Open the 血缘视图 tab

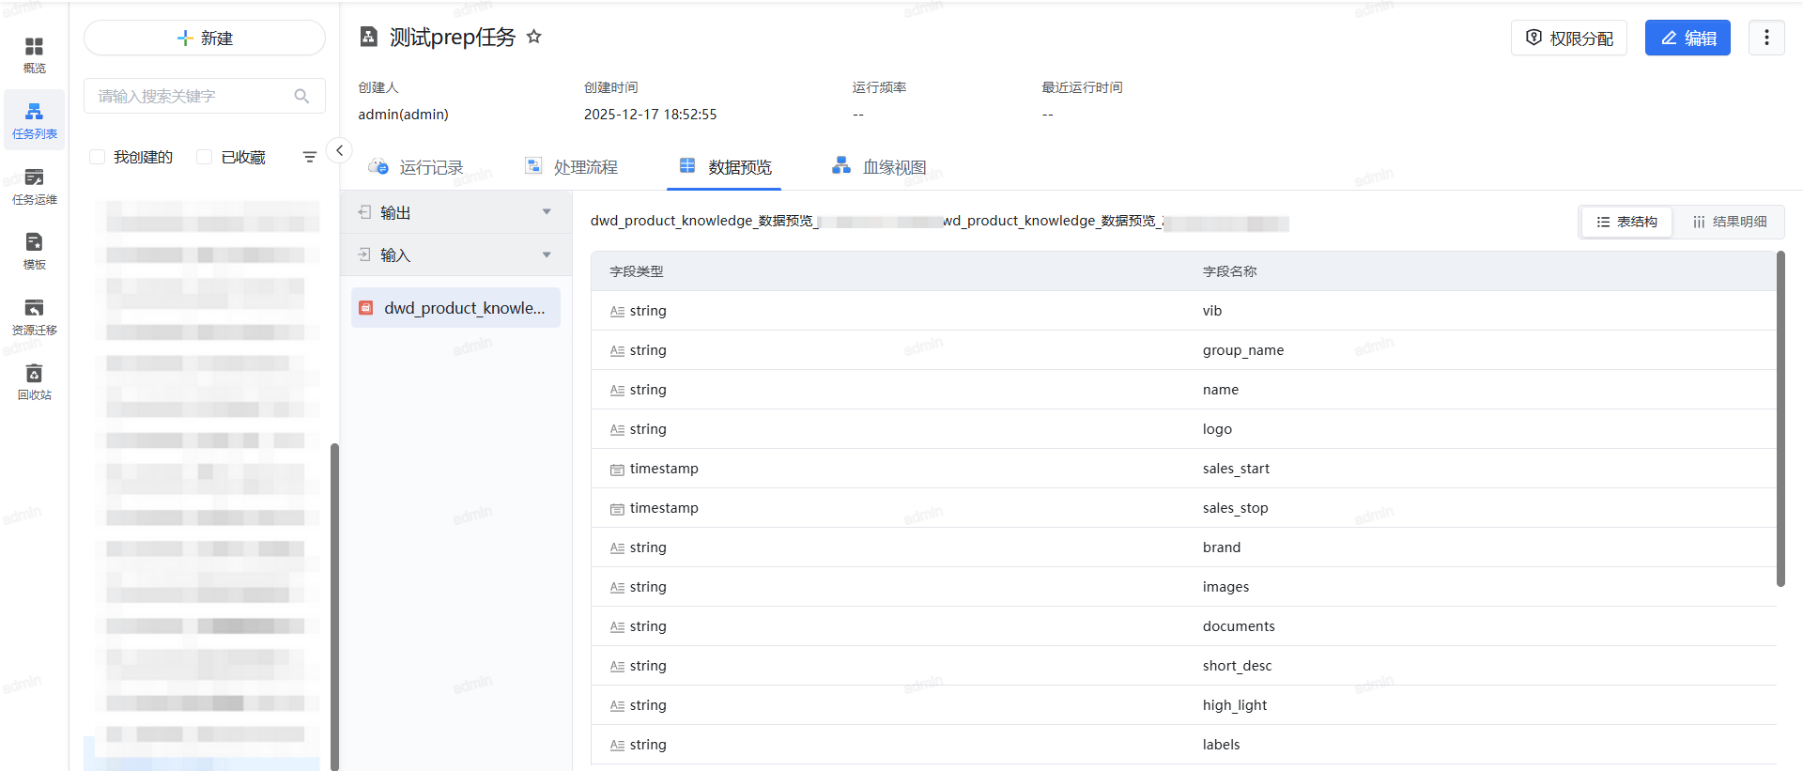coord(879,167)
